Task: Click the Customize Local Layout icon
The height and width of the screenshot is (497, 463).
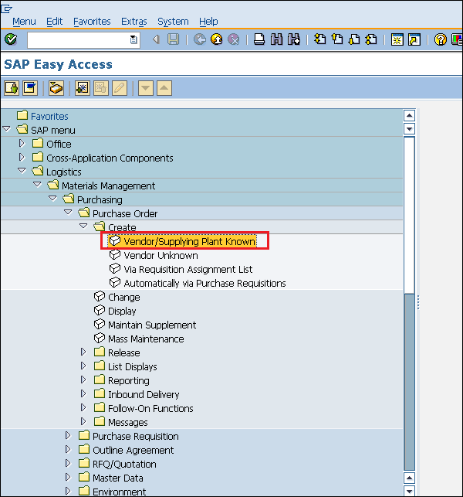Action: click(457, 39)
